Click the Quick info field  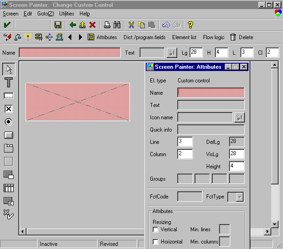(x=211, y=129)
